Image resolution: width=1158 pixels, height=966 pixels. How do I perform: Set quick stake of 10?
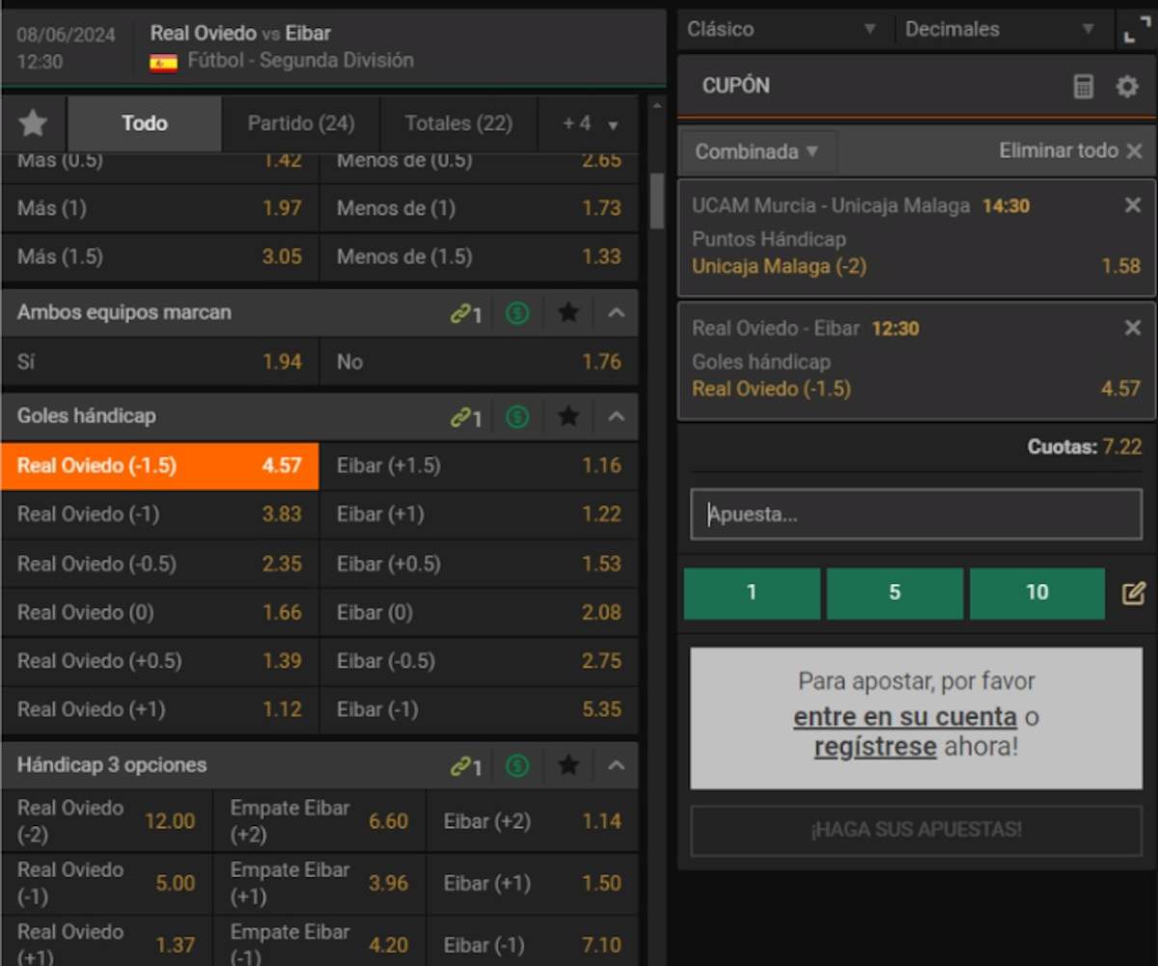tap(1037, 593)
